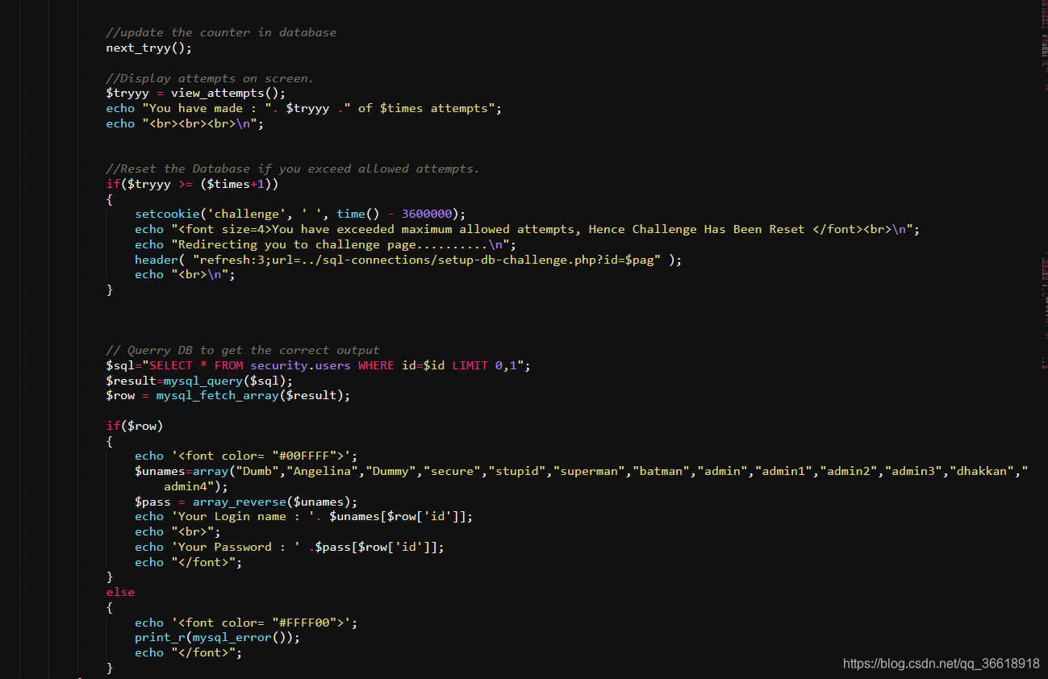Click the echo "<br><br><br>\n" line

tap(185, 123)
